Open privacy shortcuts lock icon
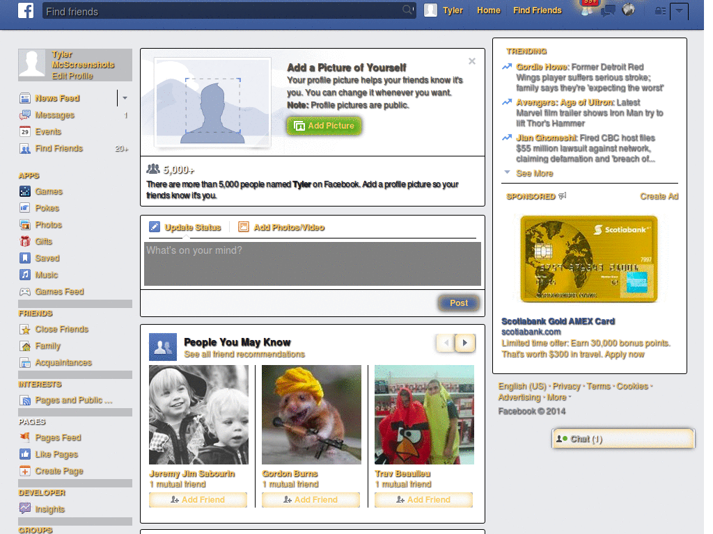Image resolution: width=713 pixels, height=534 pixels. 660,11
